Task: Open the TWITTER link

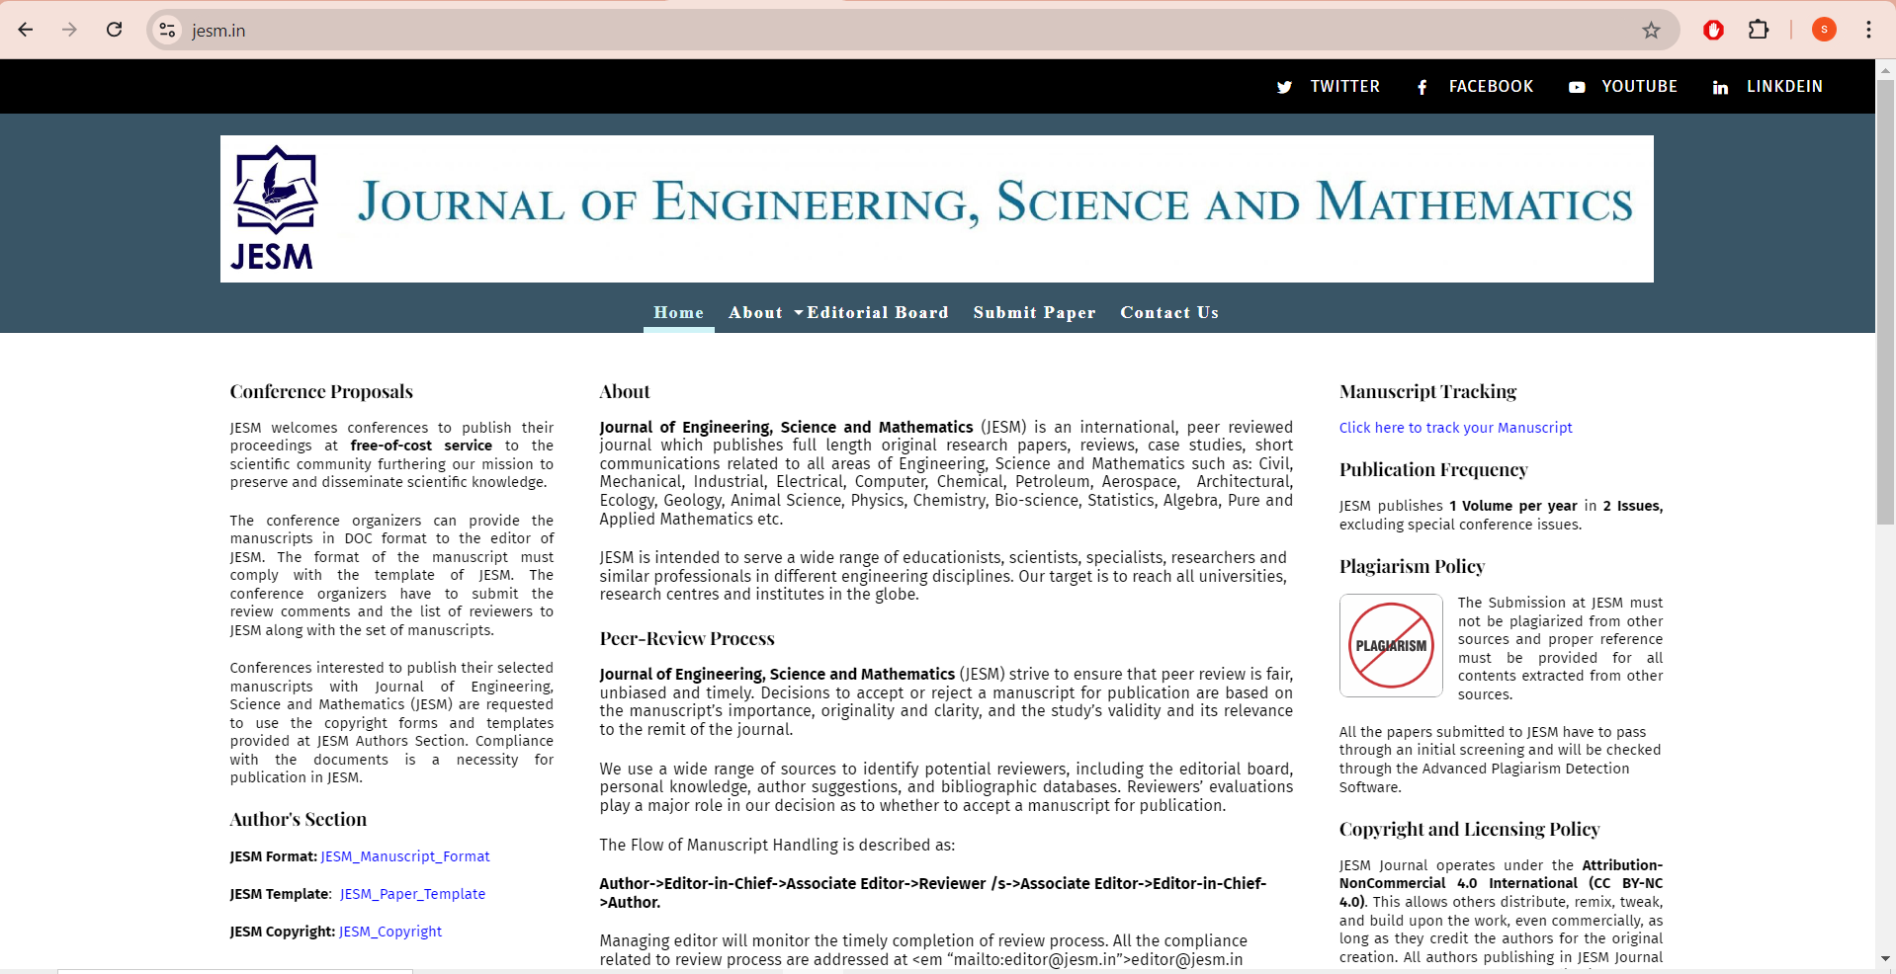Action: (1344, 87)
